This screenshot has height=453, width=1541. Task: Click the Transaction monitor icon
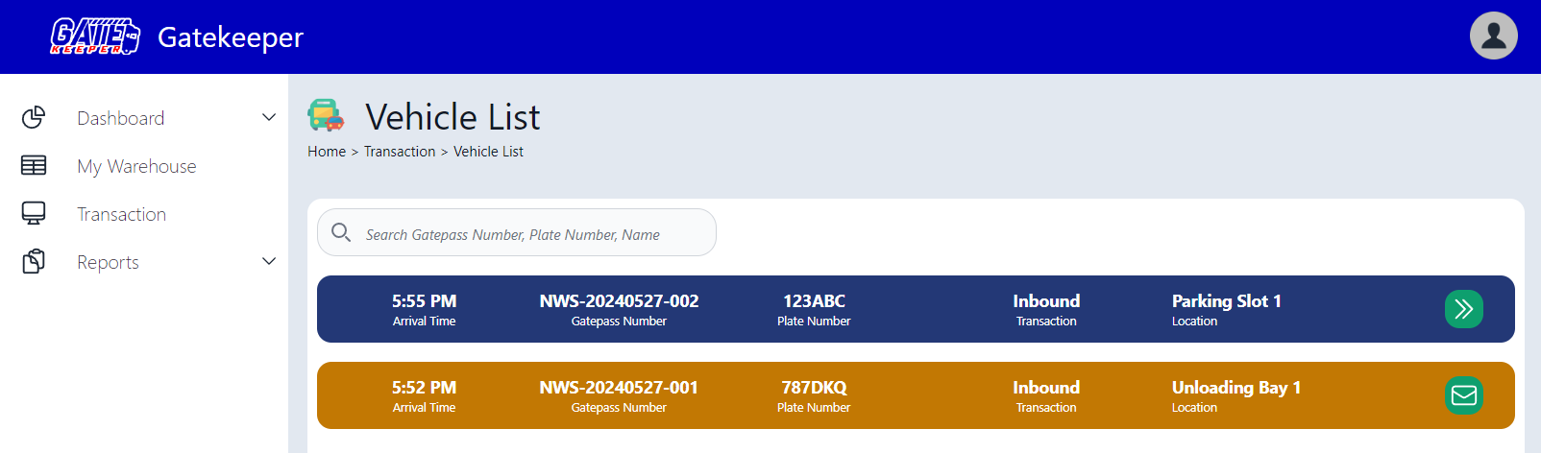point(34,213)
